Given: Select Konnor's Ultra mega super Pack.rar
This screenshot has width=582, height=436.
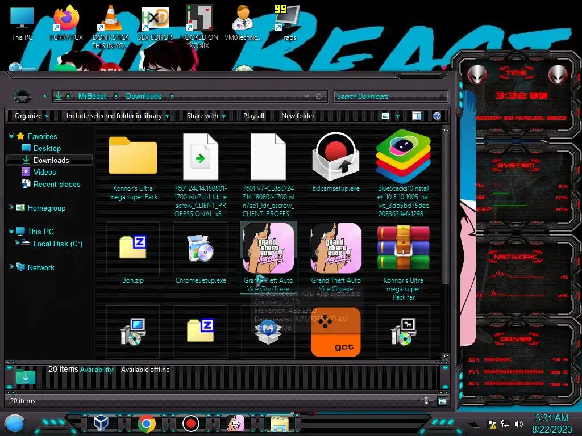Looking at the screenshot, I should (x=404, y=262).
